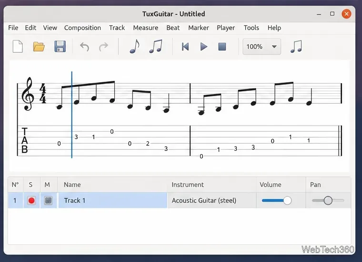The image size is (362, 262).
Task: Toggle mute on Track 1
Action: pyautogui.click(x=48, y=201)
